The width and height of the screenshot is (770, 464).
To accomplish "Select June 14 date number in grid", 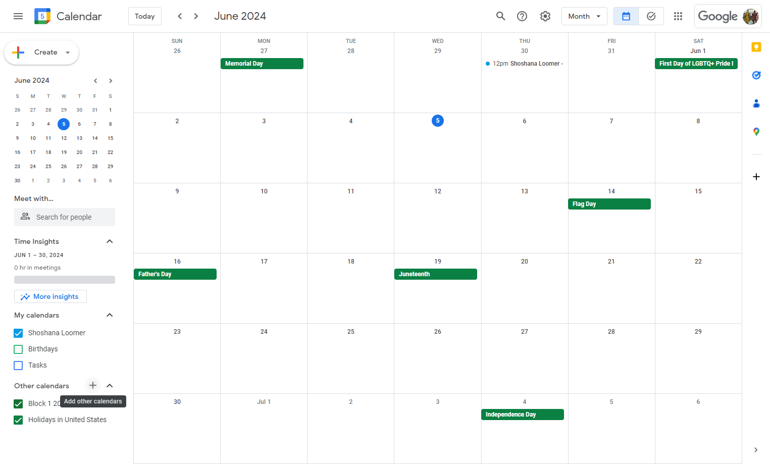I will point(611,191).
